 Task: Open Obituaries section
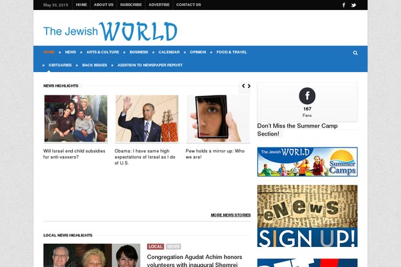tap(60, 65)
